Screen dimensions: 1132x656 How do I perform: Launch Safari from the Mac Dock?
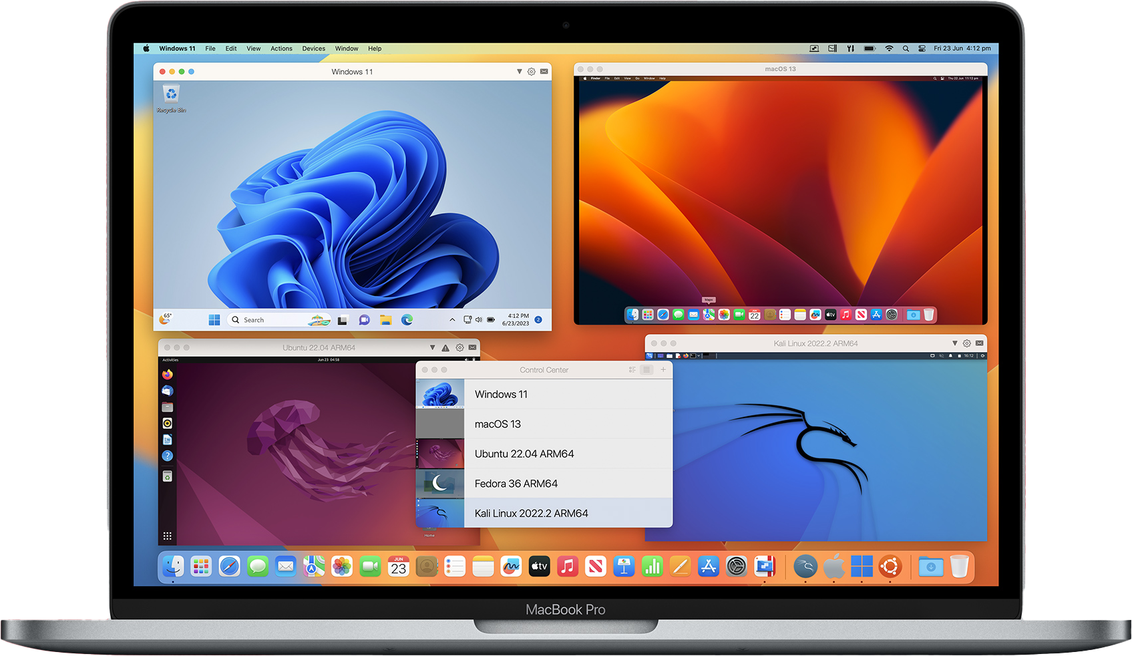tap(230, 567)
